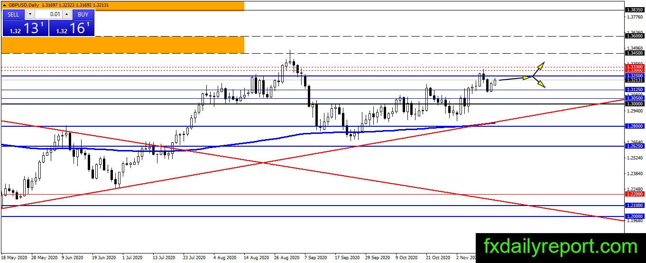Select the horizontal yellow arrow on chart

tap(515, 78)
